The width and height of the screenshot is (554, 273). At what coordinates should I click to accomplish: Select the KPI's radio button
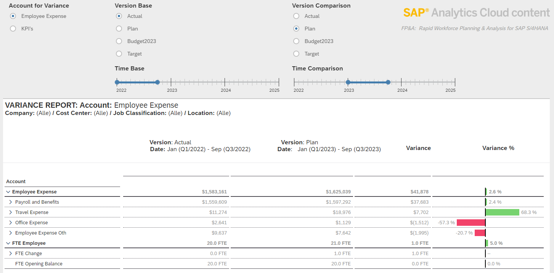coord(13,28)
